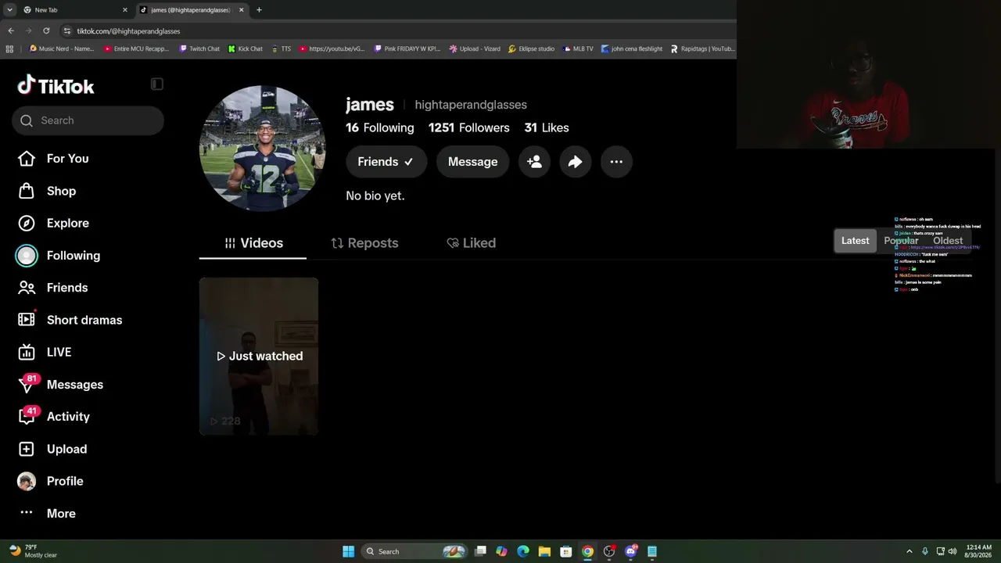Open the Windows Start menu
Image resolution: width=1001 pixels, height=563 pixels.
coord(348,551)
